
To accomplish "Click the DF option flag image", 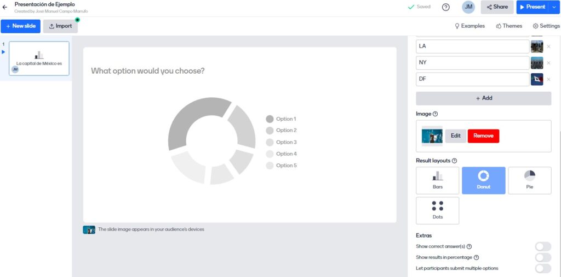I will 537,79.
